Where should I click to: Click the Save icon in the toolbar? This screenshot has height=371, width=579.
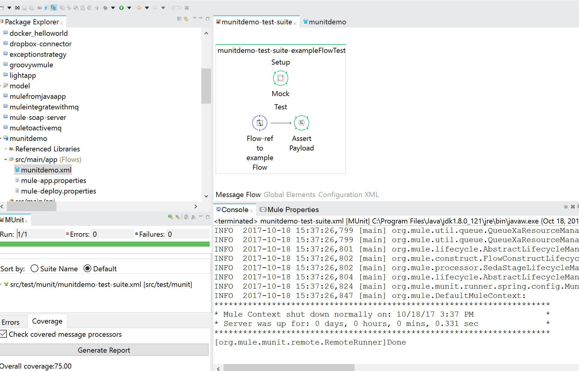pyautogui.click(x=25, y=8)
